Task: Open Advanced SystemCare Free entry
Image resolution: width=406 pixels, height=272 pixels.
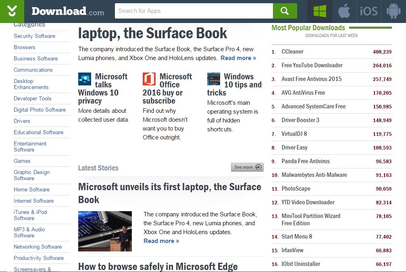Action: [x=314, y=106]
